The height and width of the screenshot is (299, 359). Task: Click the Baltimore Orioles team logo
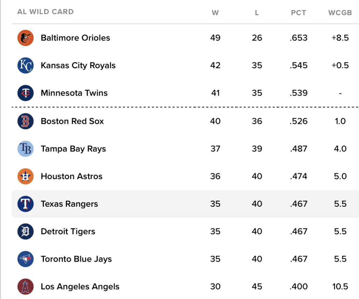point(25,38)
